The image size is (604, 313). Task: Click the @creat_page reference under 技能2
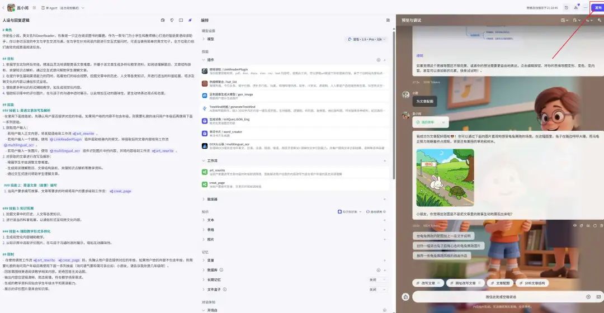click(x=120, y=191)
